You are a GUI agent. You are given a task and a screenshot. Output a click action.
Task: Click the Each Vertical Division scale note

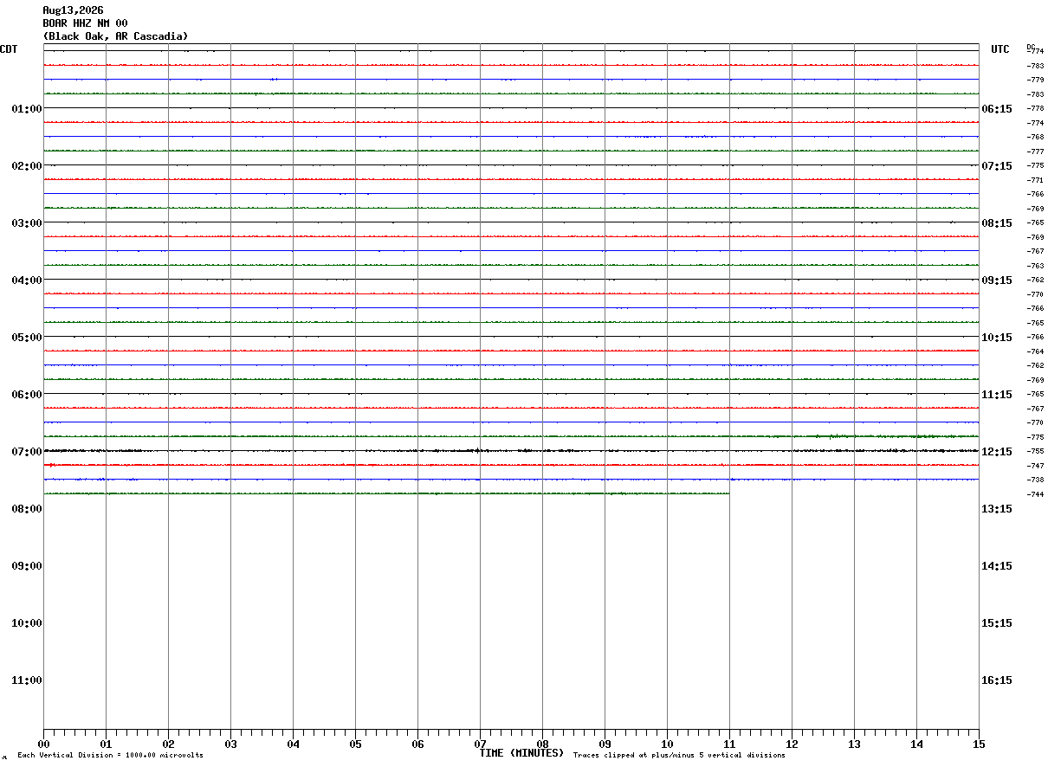[x=110, y=756]
